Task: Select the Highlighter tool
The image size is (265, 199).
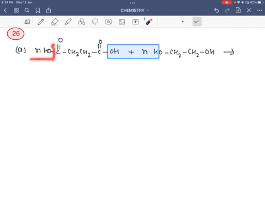Action: (x=68, y=22)
